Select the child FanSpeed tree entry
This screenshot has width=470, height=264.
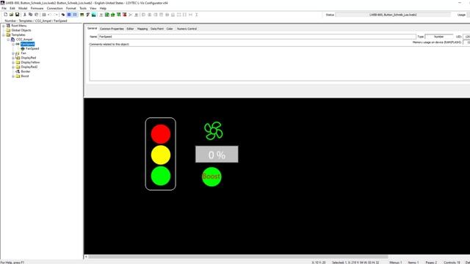(x=32, y=48)
